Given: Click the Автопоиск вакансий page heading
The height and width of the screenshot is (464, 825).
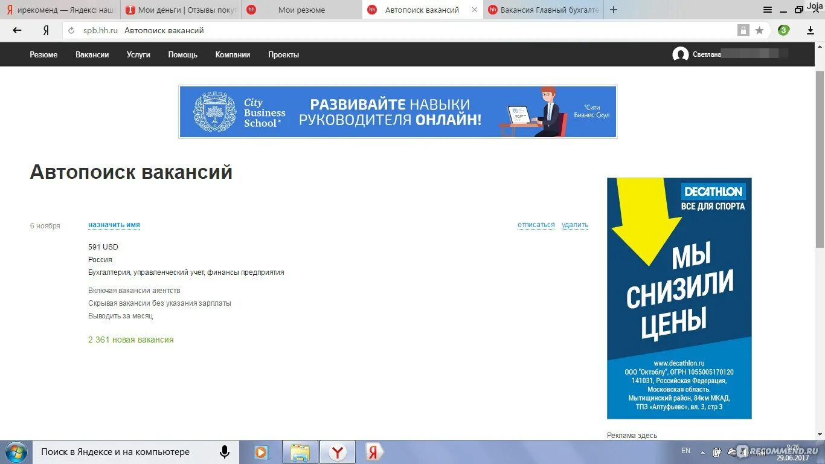Looking at the screenshot, I should [x=131, y=172].
